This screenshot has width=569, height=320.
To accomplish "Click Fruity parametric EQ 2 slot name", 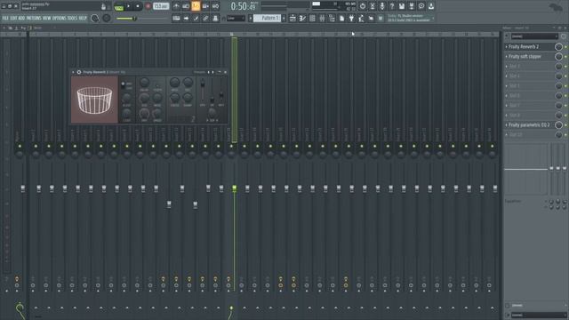I will (529, 124).
